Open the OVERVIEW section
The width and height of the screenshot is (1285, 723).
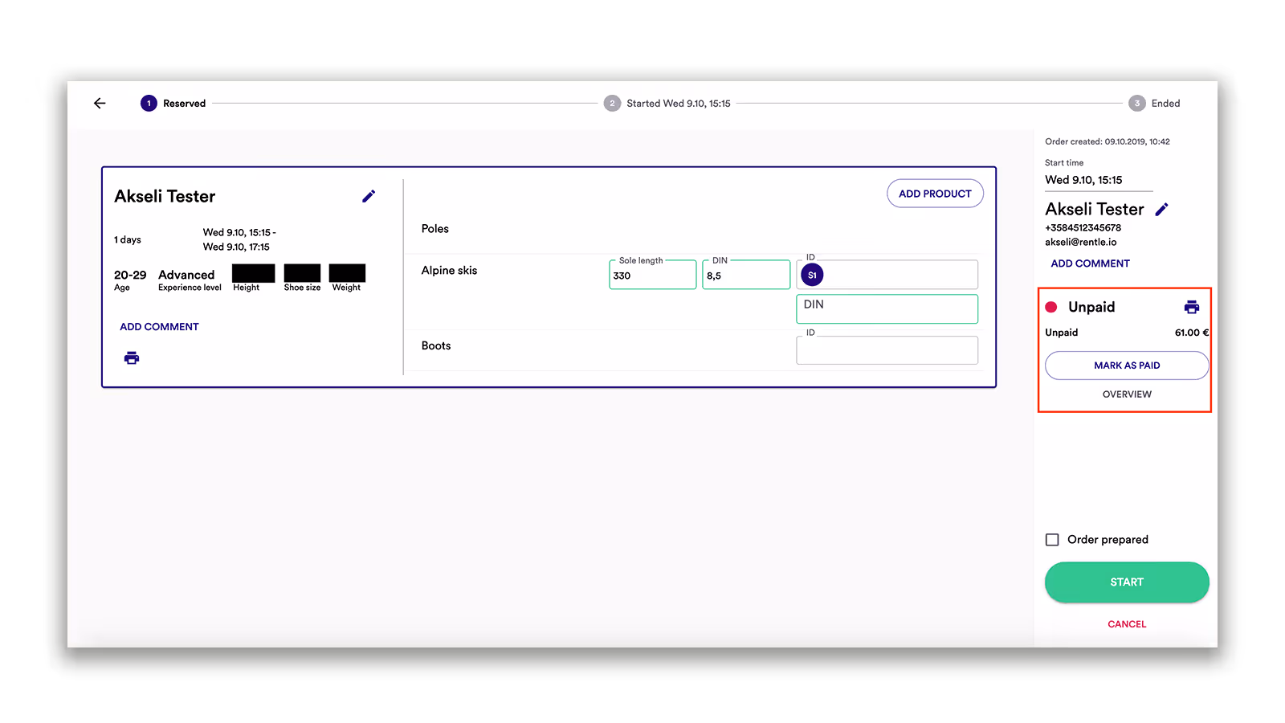tap(1126, 394)
